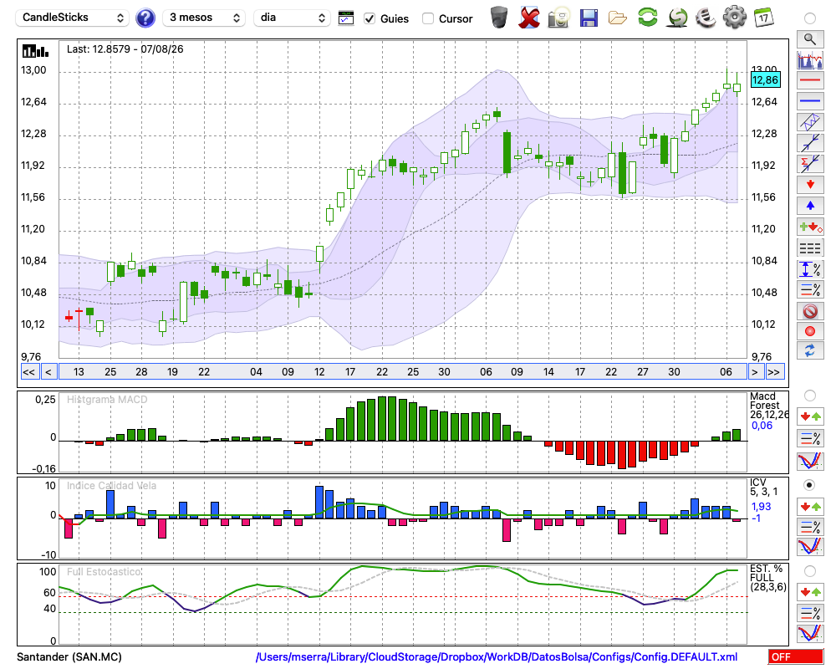The height and width of the screenshot is (669, 836).
Task: Click the red X delete icon
Action: [x=529, y=18]
